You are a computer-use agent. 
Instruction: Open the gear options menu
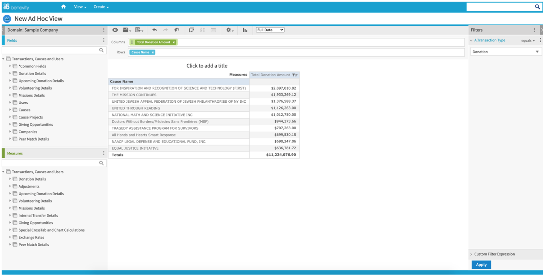pyautogui.click(x=230, y=30)
